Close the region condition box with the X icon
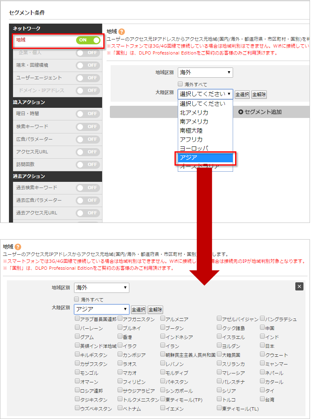The image size is (312, 419). 299,286
